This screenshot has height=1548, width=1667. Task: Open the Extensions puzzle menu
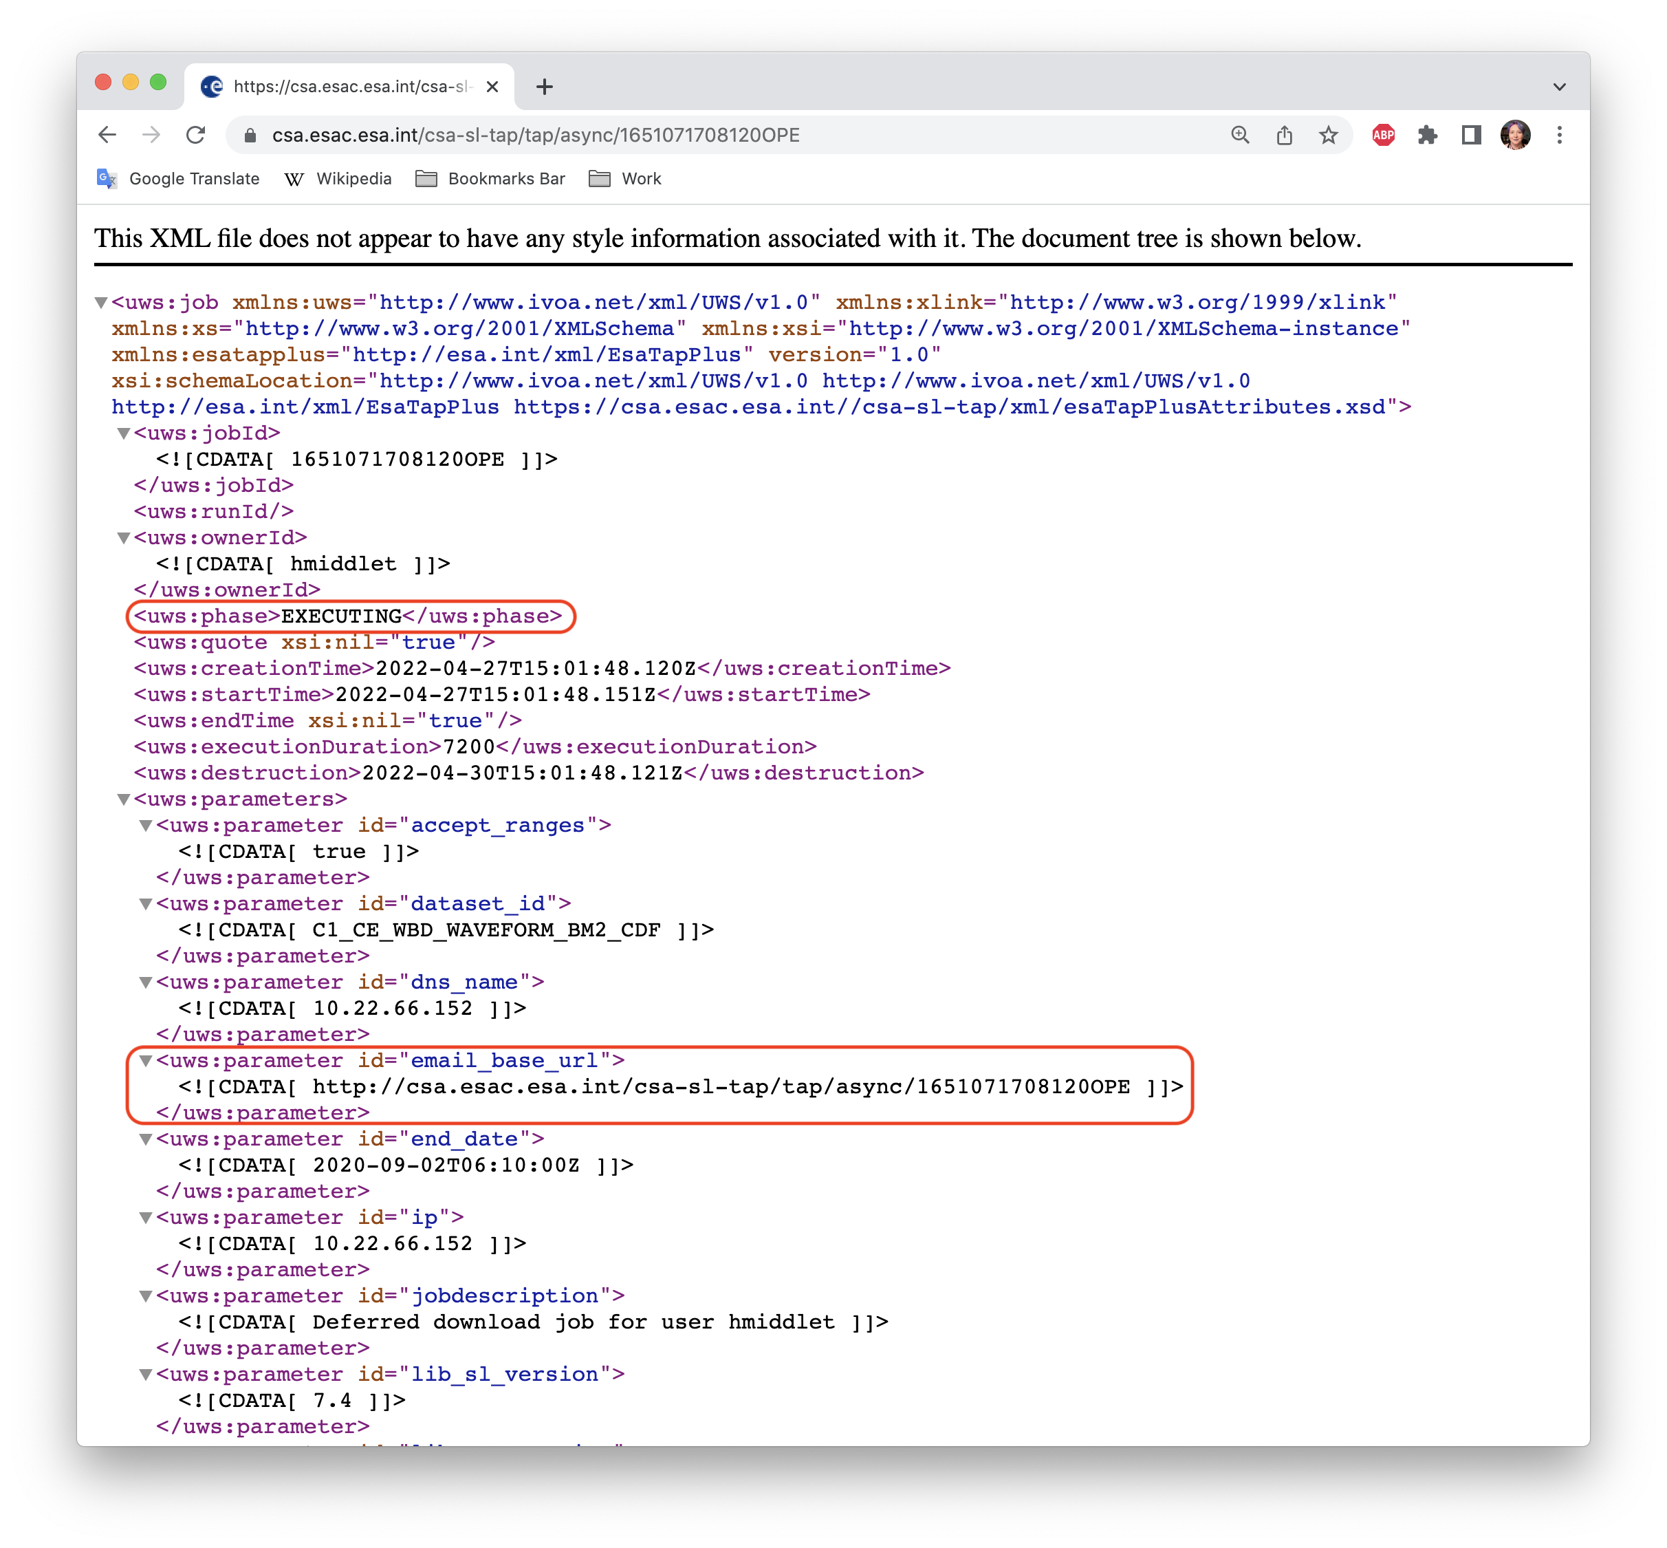click(1428, 135)
